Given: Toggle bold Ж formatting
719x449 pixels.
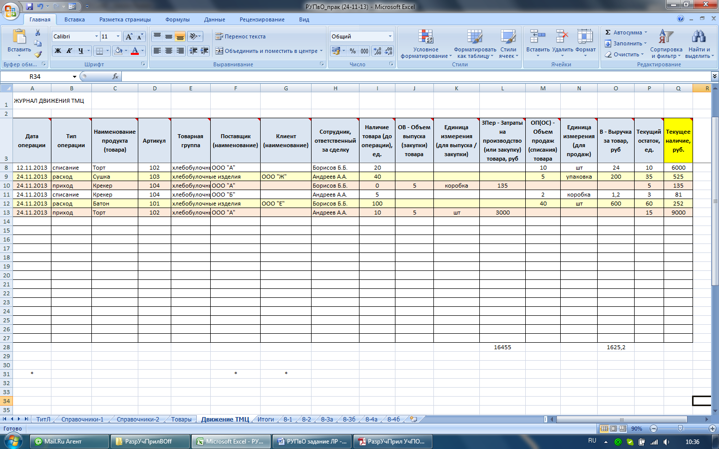Looking at the screenshot, I should click(x=58, y=51).
